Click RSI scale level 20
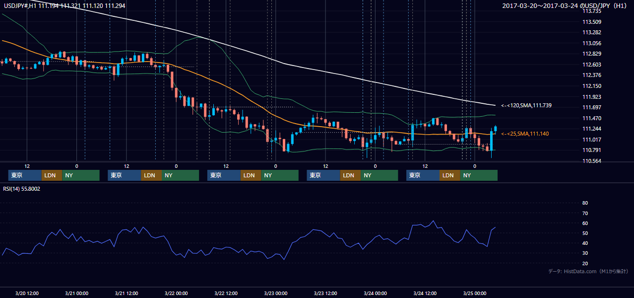The image size is (634, 298). (x=585, y=263)
